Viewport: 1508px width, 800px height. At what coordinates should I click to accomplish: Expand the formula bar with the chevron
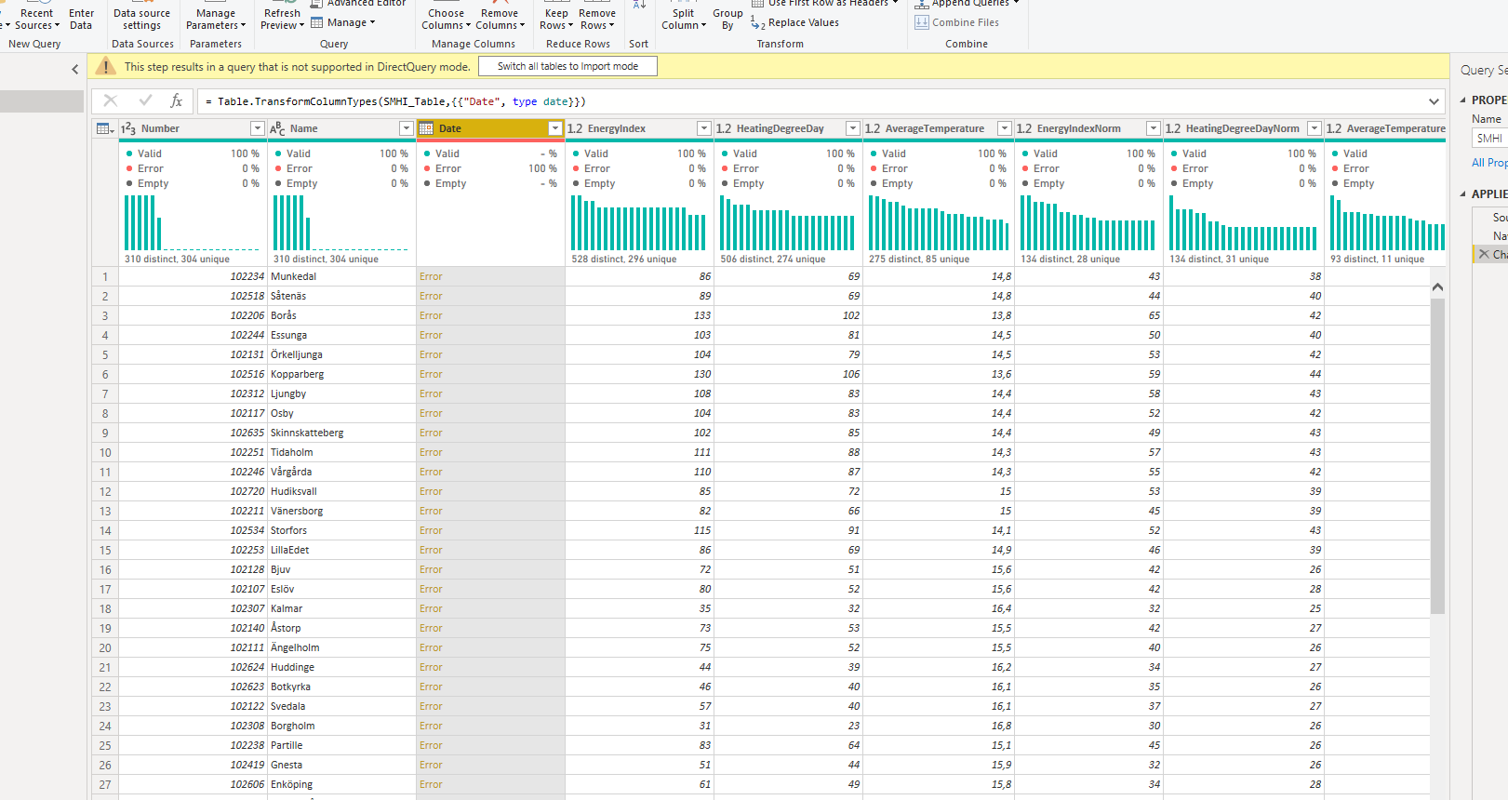coord(1434,101)
